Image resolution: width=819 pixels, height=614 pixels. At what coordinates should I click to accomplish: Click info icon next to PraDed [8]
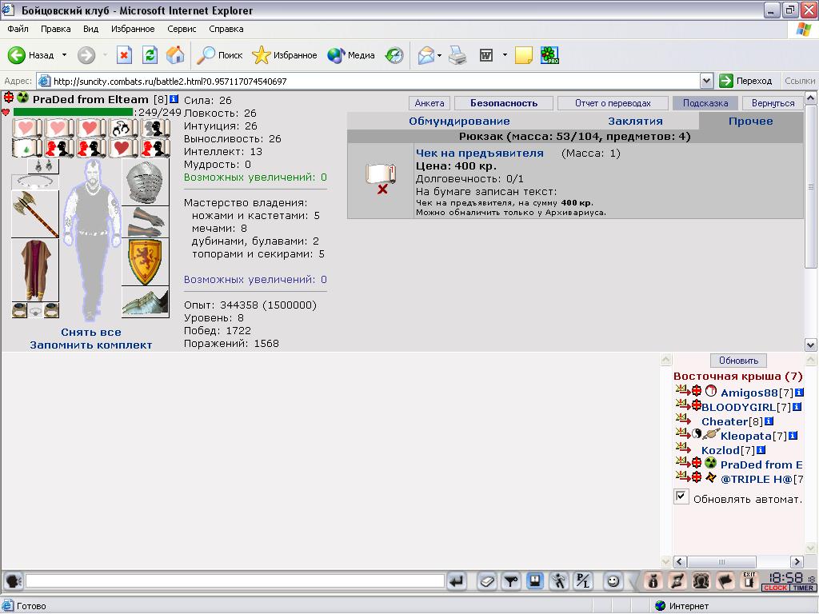[x=174, y=98]
